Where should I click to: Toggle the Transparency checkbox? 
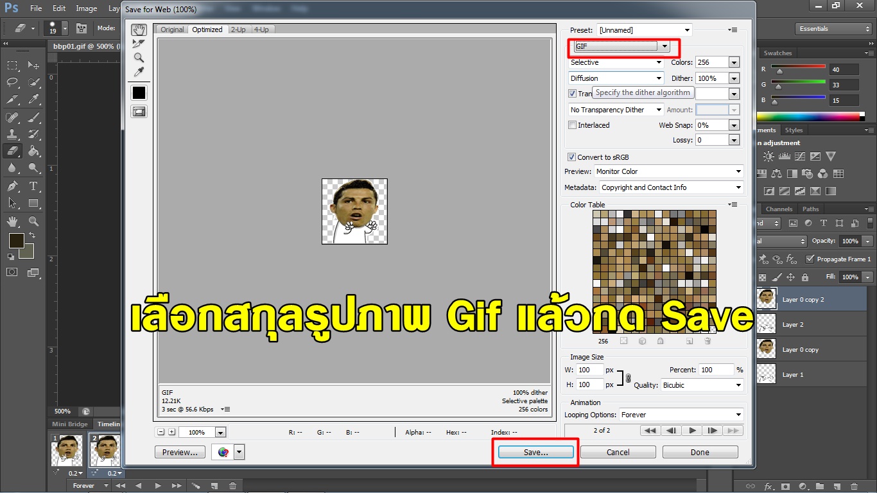click(573, 94)
